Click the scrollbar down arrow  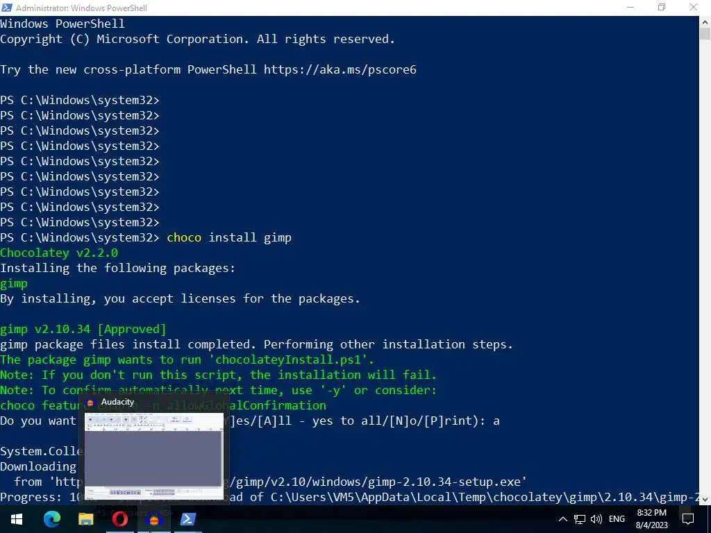pyautogui.click(x=705, y=500)
